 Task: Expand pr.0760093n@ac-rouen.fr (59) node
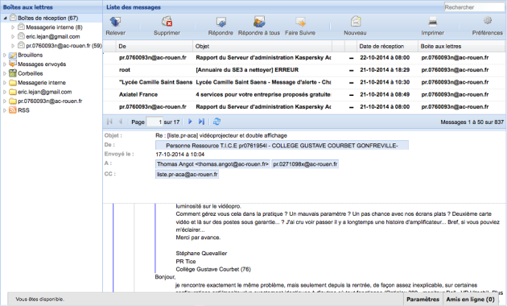tap(13, 46)
